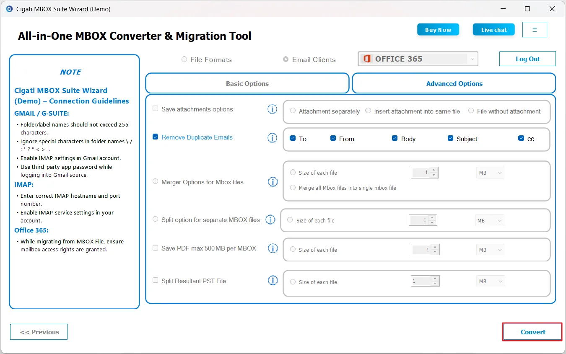Select the File Formats radio button
The height and width of the screenshot is (354, 566).
[x=184, y=59]
